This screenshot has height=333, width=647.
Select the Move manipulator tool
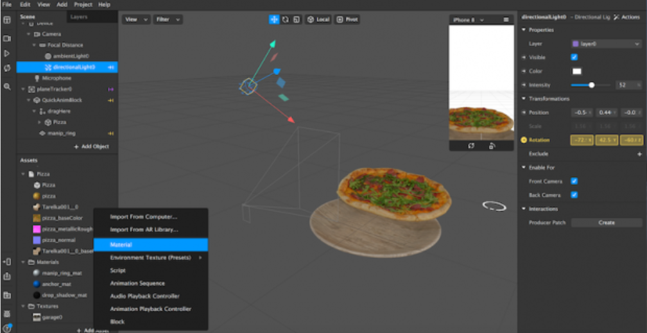tap(274, 19)
